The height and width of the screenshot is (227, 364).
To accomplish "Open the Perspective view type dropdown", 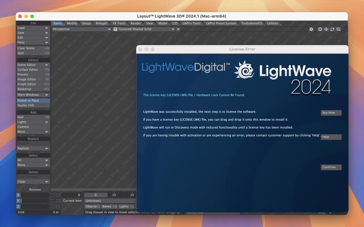I will 81,29.
